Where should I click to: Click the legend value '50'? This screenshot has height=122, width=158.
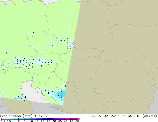(x=77, y=121)
